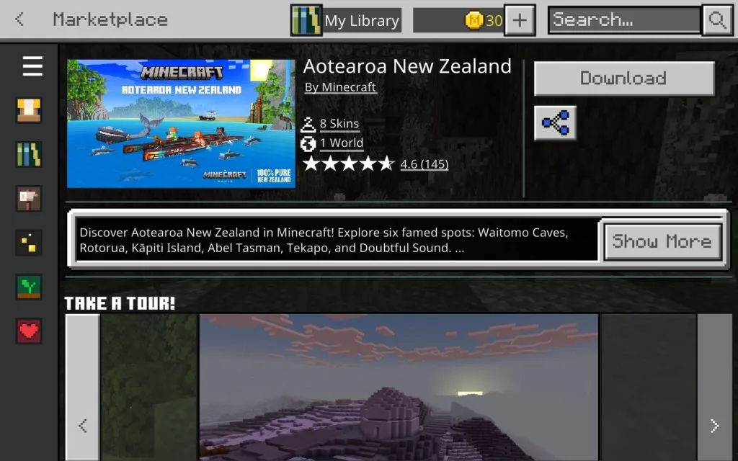738x461 pixels.
Task: Focus the Search text field
Action: coord(625,19)
